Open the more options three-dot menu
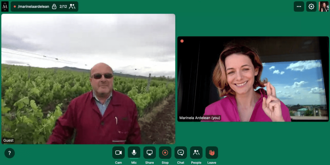Screen dimensions: 330x165 point(299,6)
